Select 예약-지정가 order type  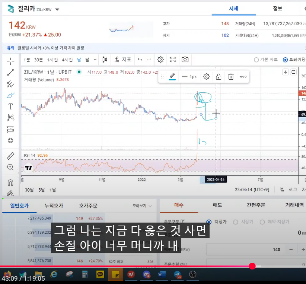(262, 222)
